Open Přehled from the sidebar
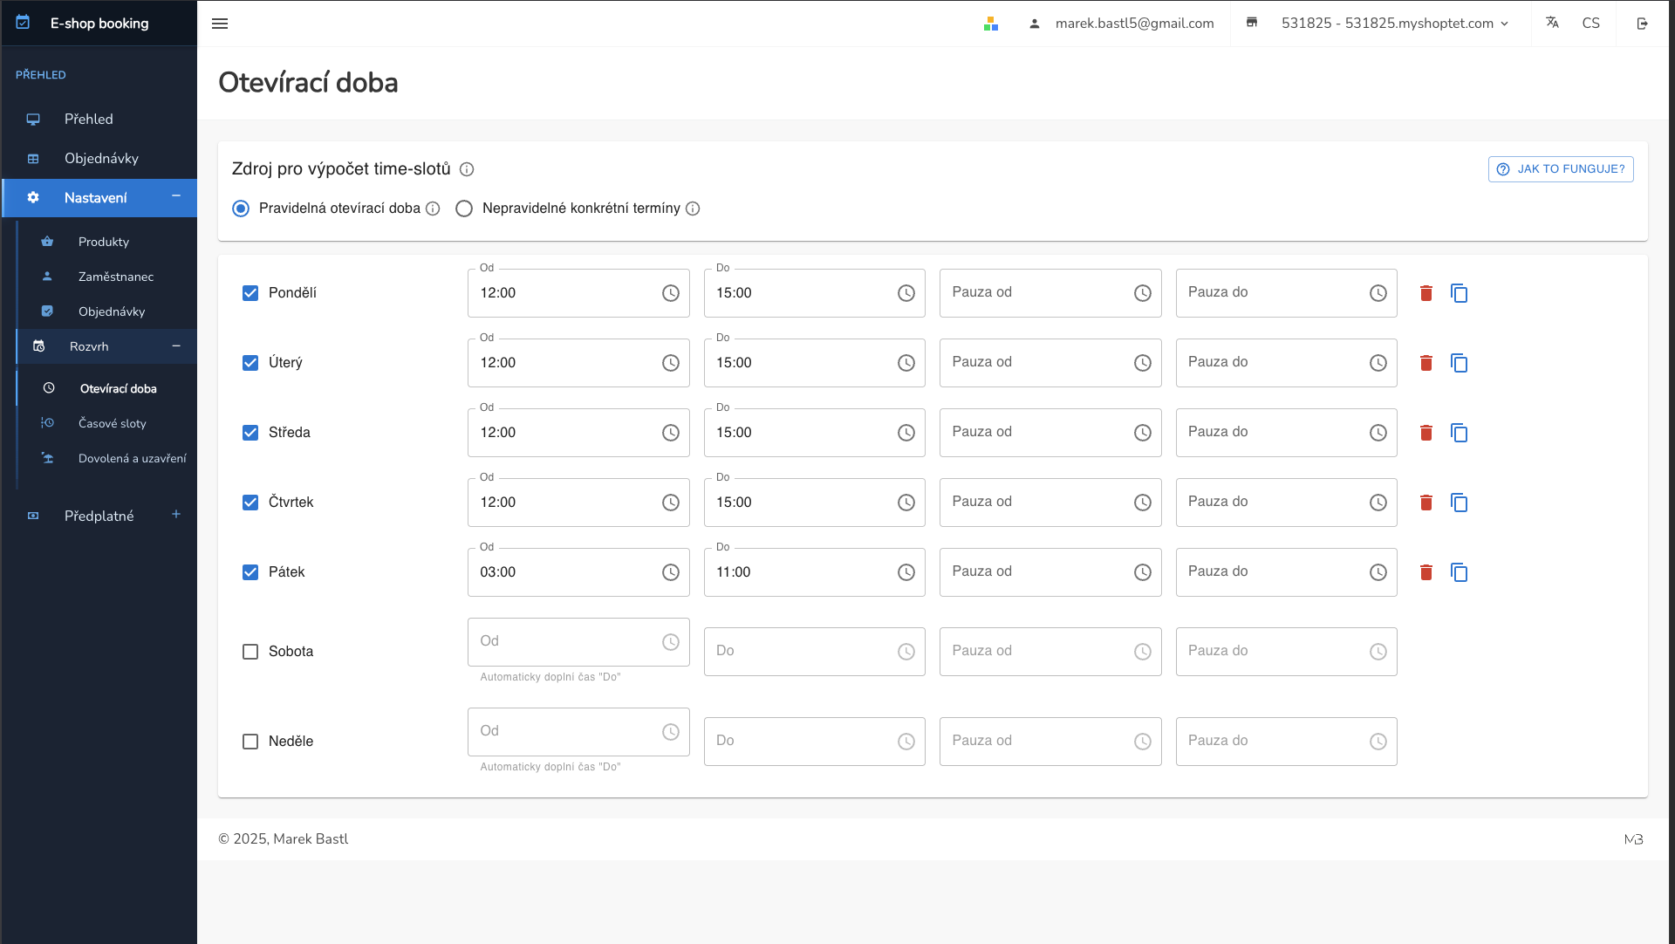 [x=88, y=120]
